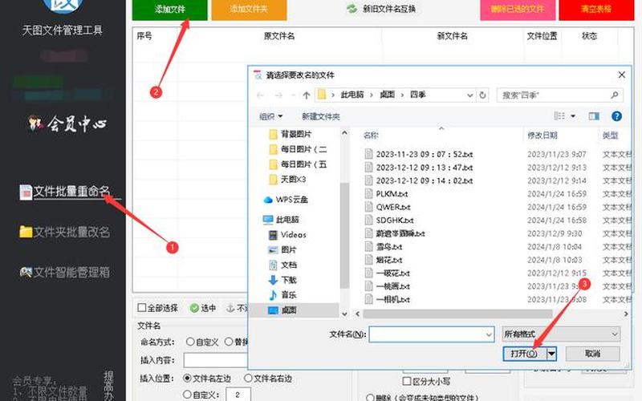Click the view mode icon
The height and width of the screenshot is (401, 642).
[x=559, y=116]
